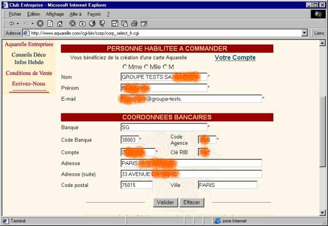Open the ? help menu
The height and width of the screenshot is (226, 328).
click(x=108, y=14)
